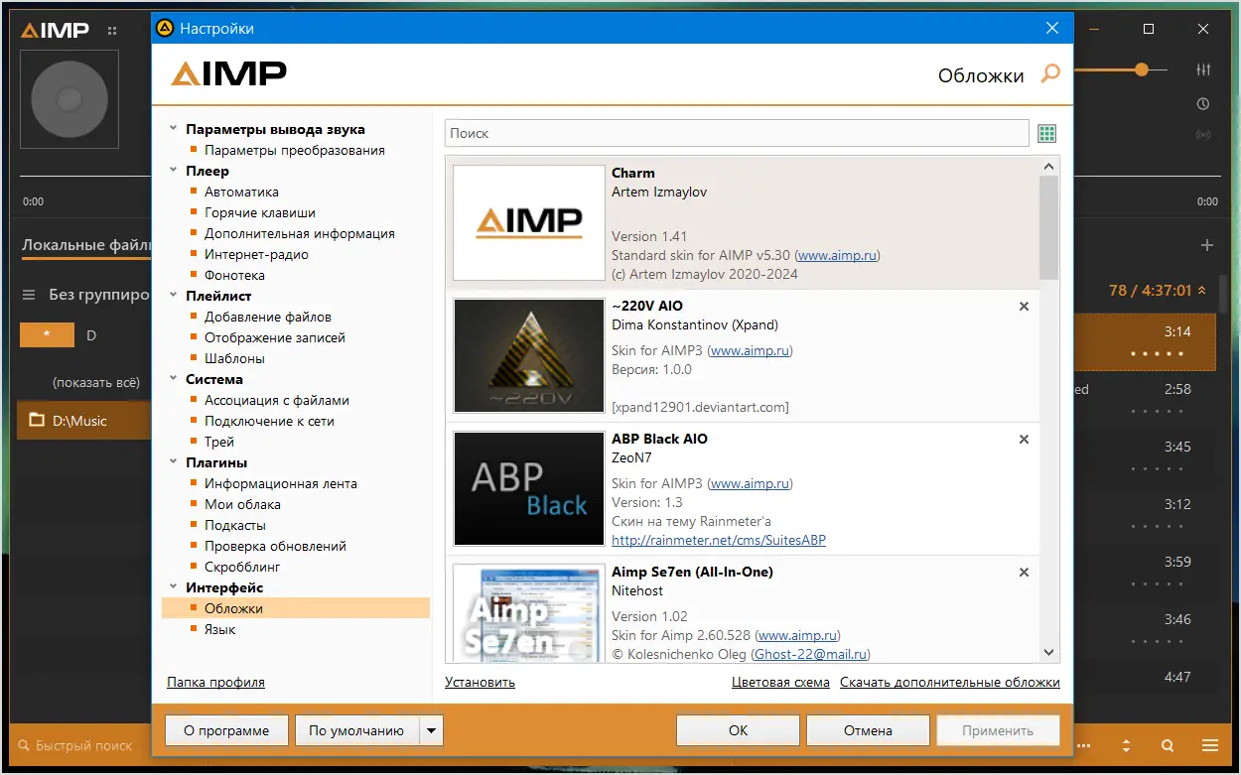Click the quick search magnifier in bottom bar
Screen dimensions: 1241x775
click(22, 745)
